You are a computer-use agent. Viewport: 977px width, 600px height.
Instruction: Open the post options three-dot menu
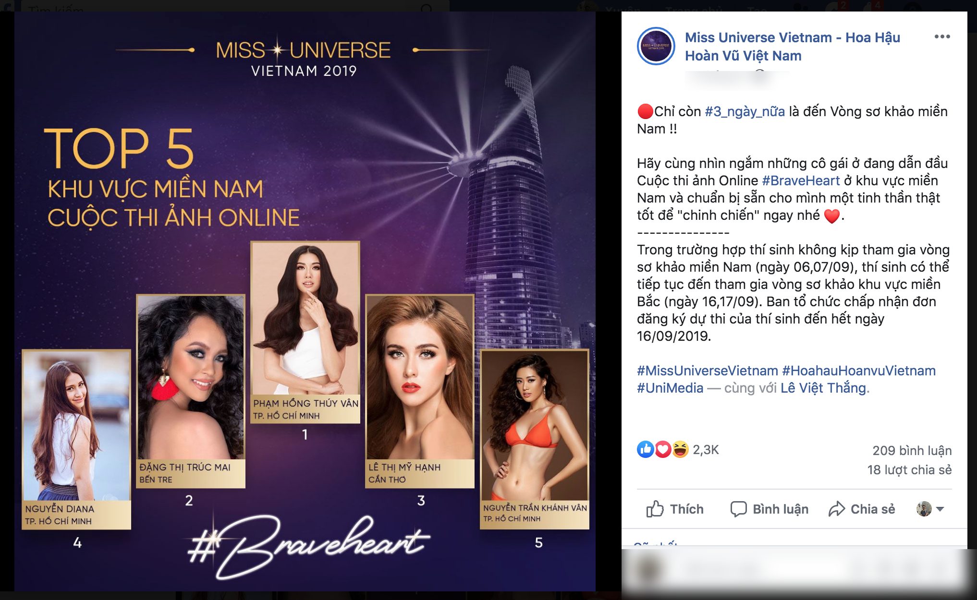click(942, 37)
